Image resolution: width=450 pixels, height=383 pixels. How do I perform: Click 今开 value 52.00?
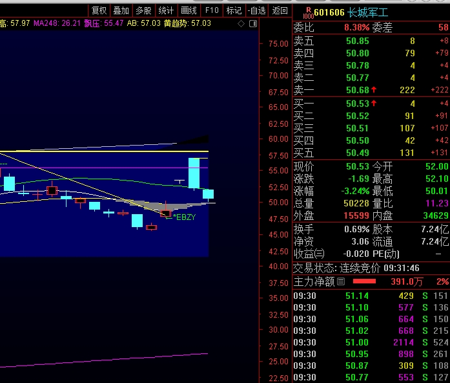pyautogui.click(x=437, y=166)
